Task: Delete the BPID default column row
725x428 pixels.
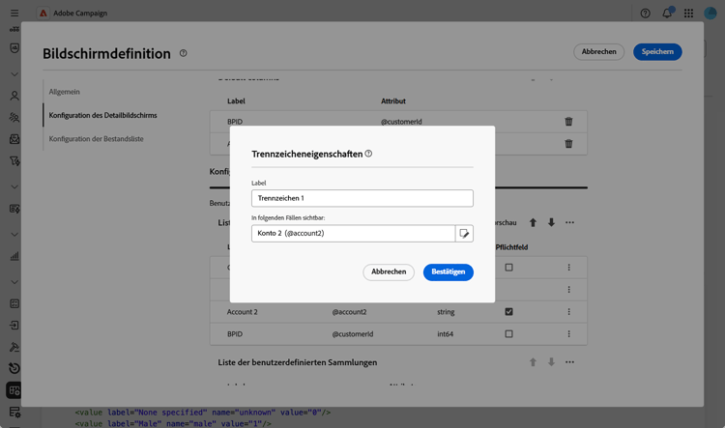Action: 568,122
